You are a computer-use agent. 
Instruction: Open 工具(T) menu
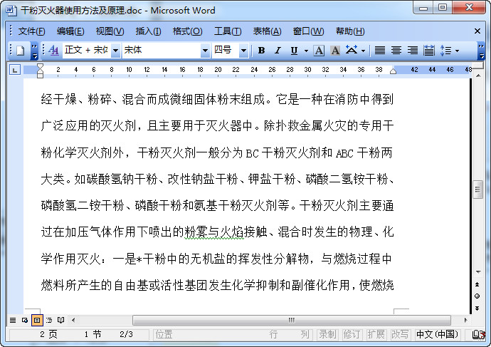tap(228, 31)
